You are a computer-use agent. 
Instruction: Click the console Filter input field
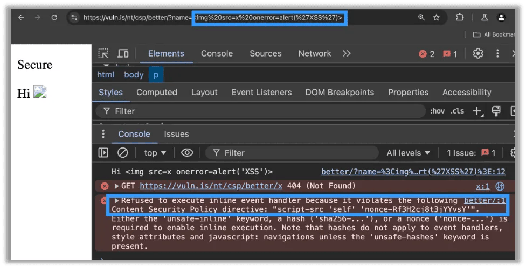pos(292,153)
